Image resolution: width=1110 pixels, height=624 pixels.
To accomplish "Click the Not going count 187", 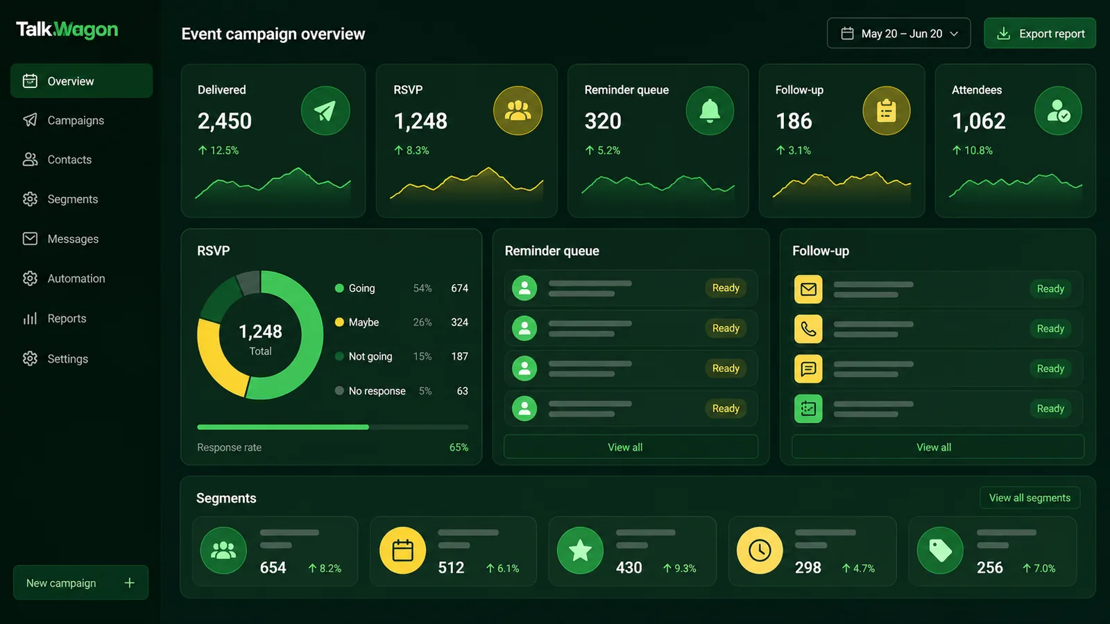I will coord(459,356).
